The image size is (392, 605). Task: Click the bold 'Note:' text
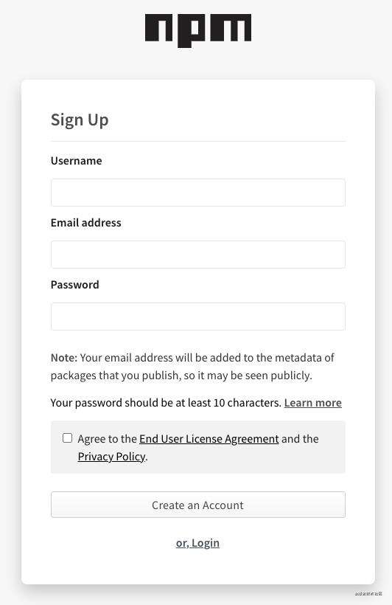[x=64, y=358]
